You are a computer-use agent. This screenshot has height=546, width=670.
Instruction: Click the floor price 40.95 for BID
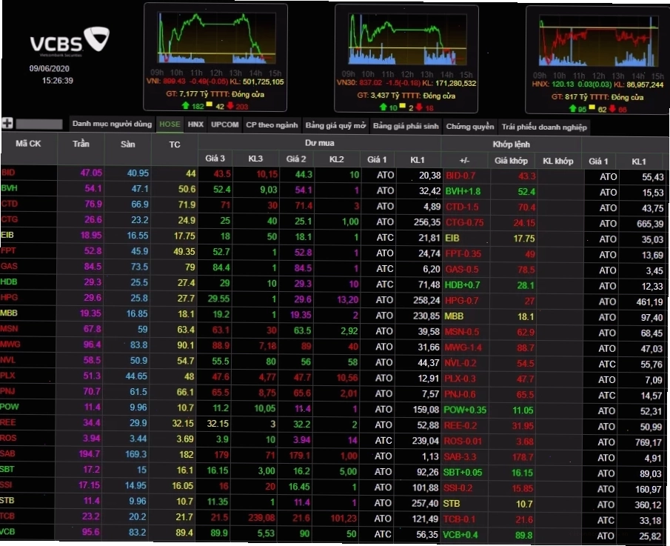click(138, 173)
